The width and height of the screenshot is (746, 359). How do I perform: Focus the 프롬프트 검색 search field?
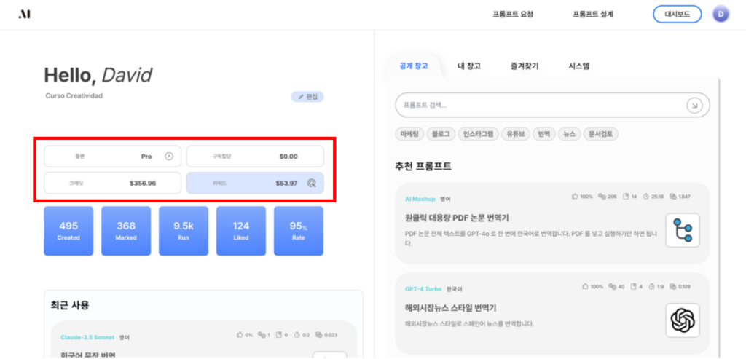pyautogui.click(x=539, y=105)
